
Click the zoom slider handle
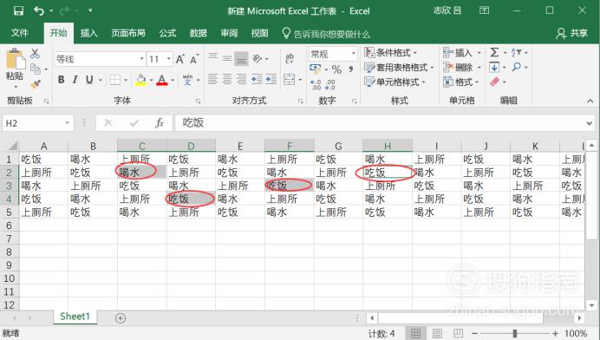pos(515,333)
